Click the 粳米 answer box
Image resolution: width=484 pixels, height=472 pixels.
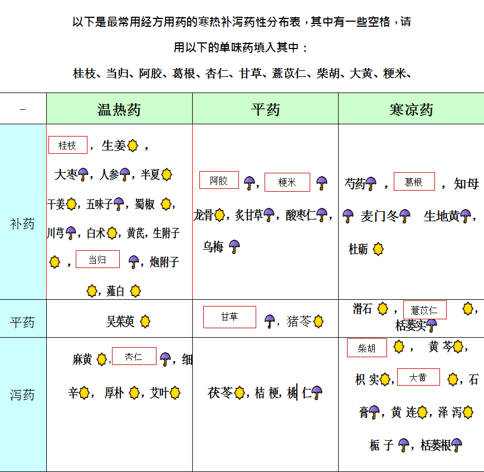287,182
